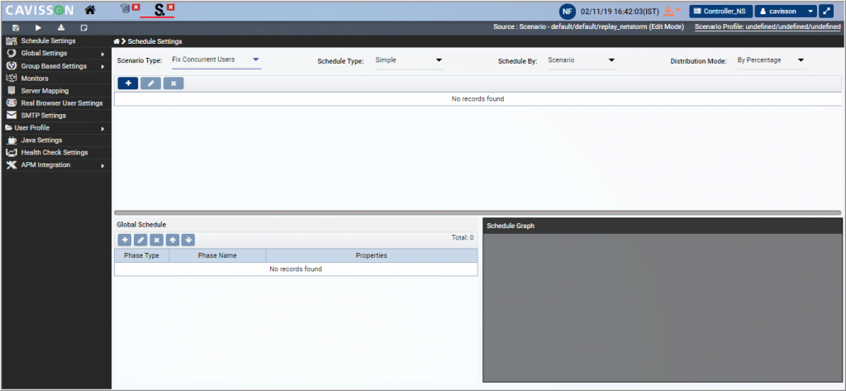Click the Phase Name column header

[x=217, y=255]
